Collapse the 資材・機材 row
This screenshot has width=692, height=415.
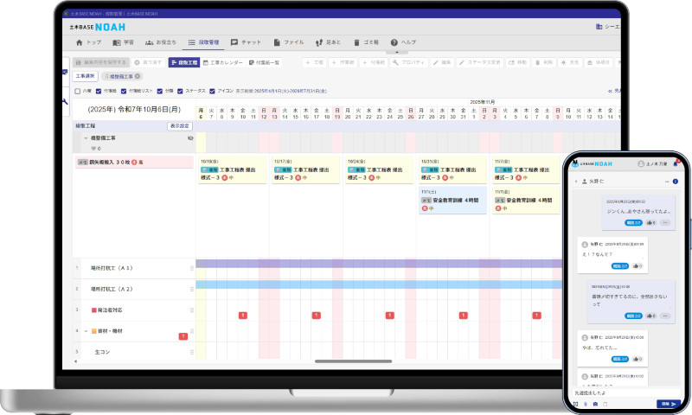pyautogui.click(x=86, y=330)
